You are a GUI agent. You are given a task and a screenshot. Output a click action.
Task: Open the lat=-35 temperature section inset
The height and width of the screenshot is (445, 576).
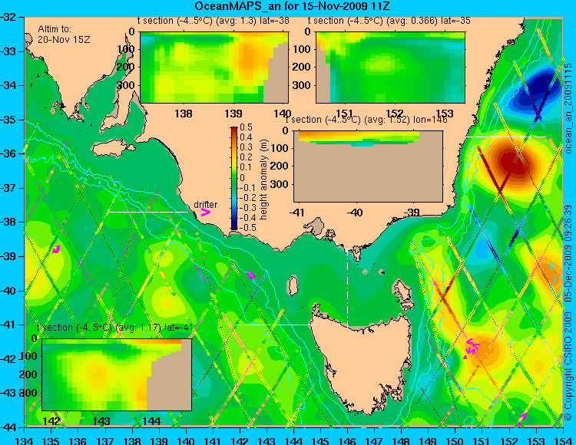point(390,68)
